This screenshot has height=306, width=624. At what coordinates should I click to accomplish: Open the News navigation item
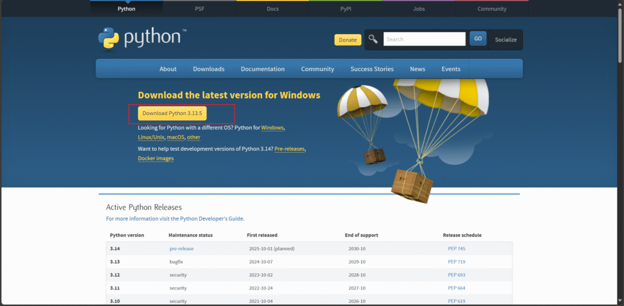(x=417, y=69)
